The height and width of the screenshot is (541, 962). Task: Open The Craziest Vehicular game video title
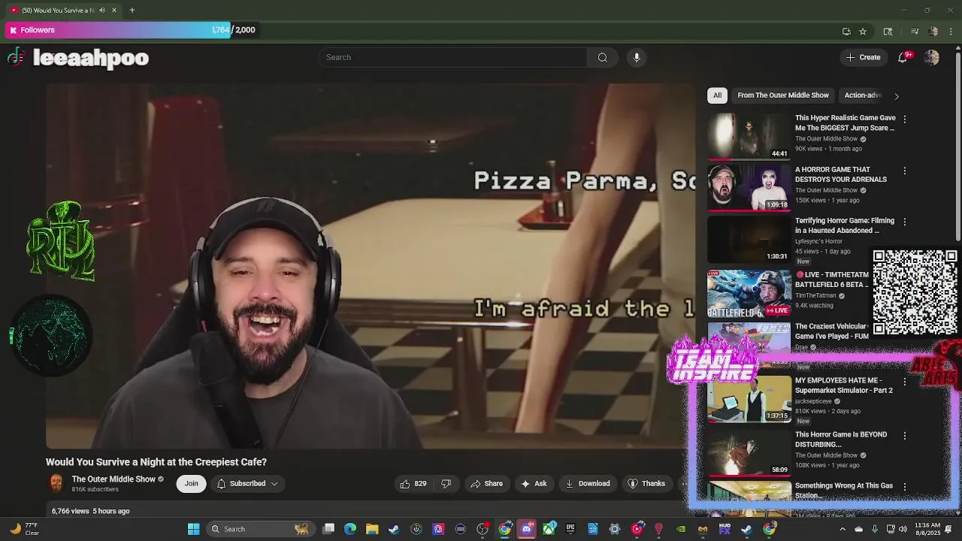click(x=832, y=331)
